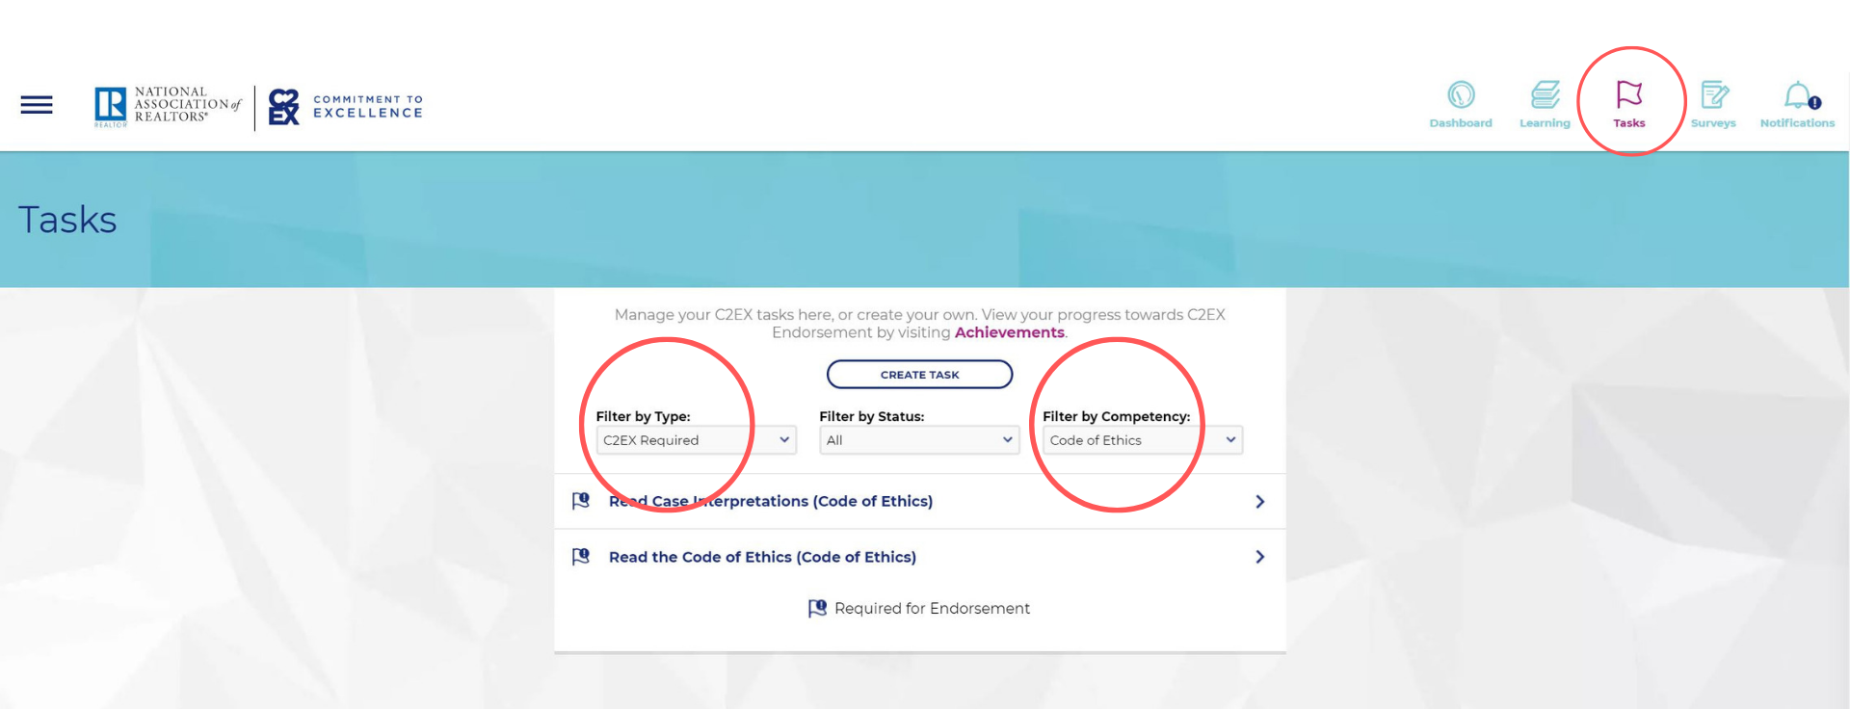Open the hamburger navigation menu
Viewport: 1850px width, 709px height.
pyautogui.click(x=37, y=104)
